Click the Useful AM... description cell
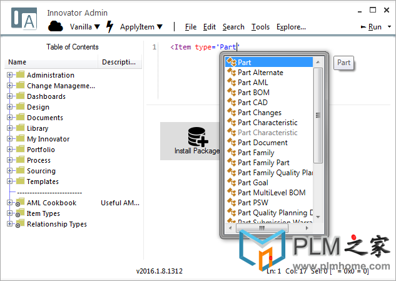396x281 pixels. (x=120, y=203)
